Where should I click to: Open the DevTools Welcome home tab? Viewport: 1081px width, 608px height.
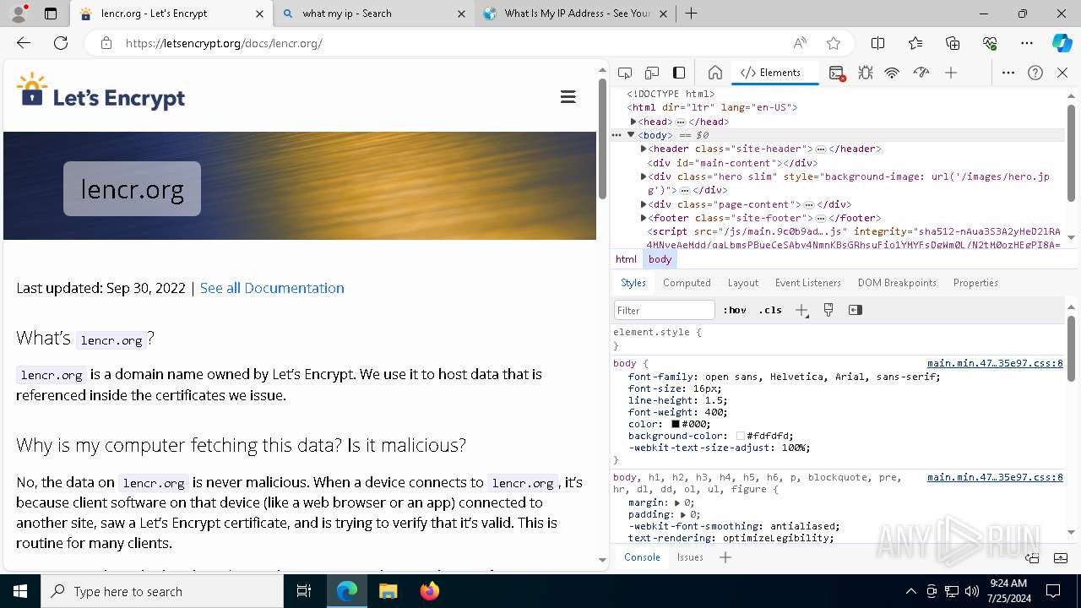714,73
